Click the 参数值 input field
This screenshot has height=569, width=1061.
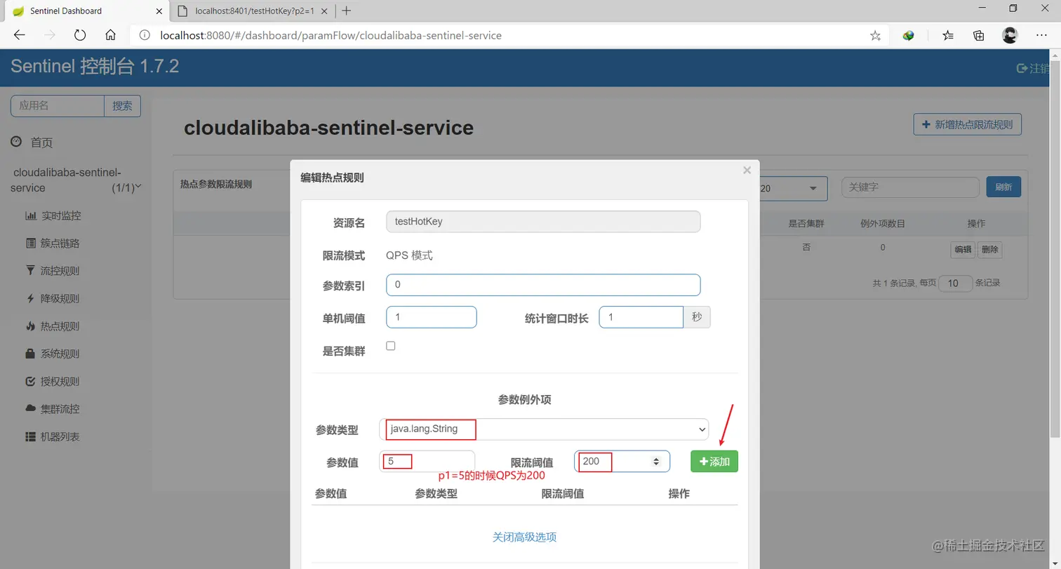427,461
